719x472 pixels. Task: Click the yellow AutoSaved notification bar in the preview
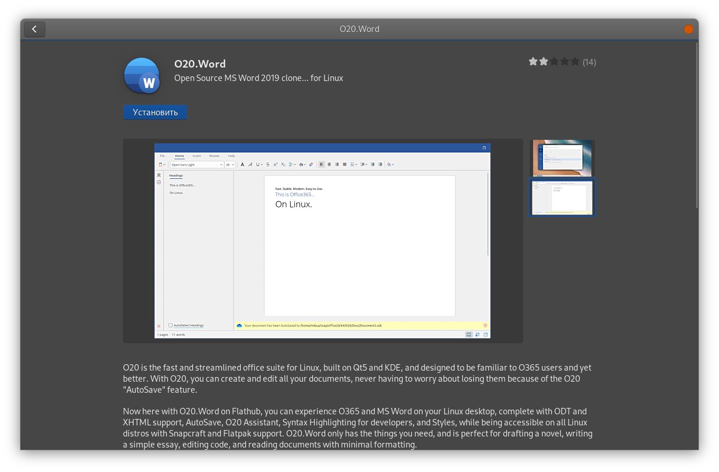pos(362,326)
